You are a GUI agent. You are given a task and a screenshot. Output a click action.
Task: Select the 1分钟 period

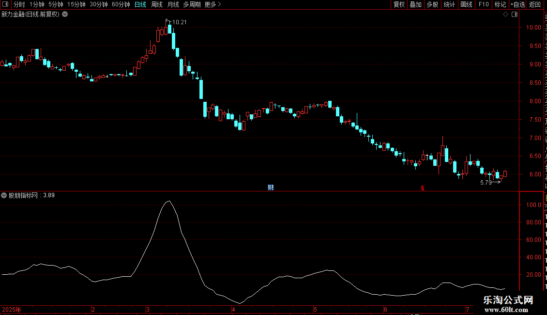[37, 4]
